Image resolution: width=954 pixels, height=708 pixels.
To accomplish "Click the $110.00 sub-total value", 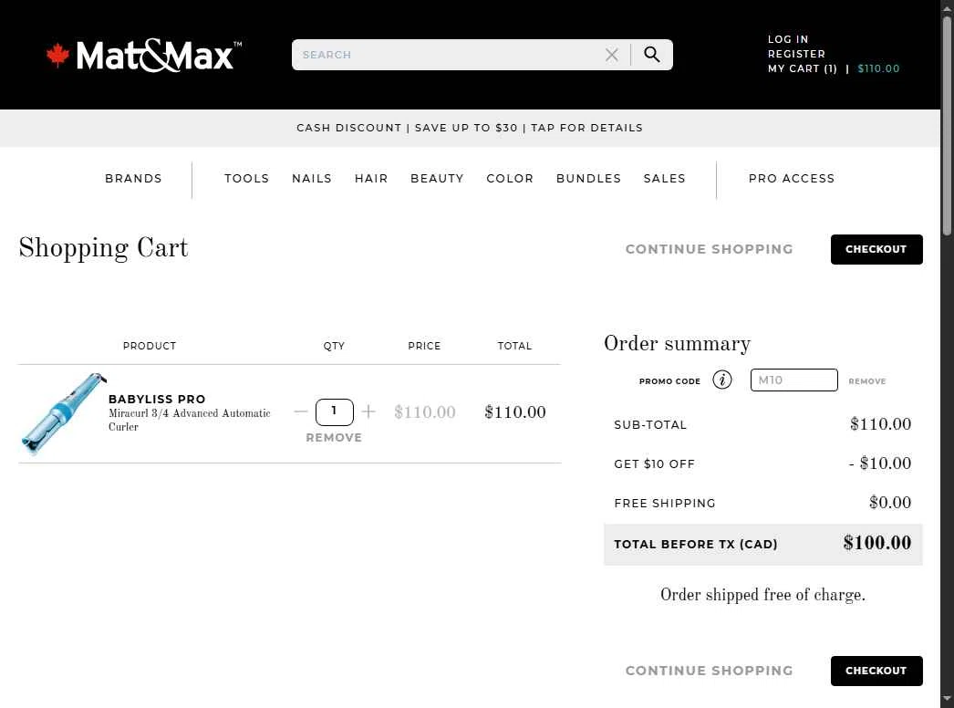I will pos(880,423).
